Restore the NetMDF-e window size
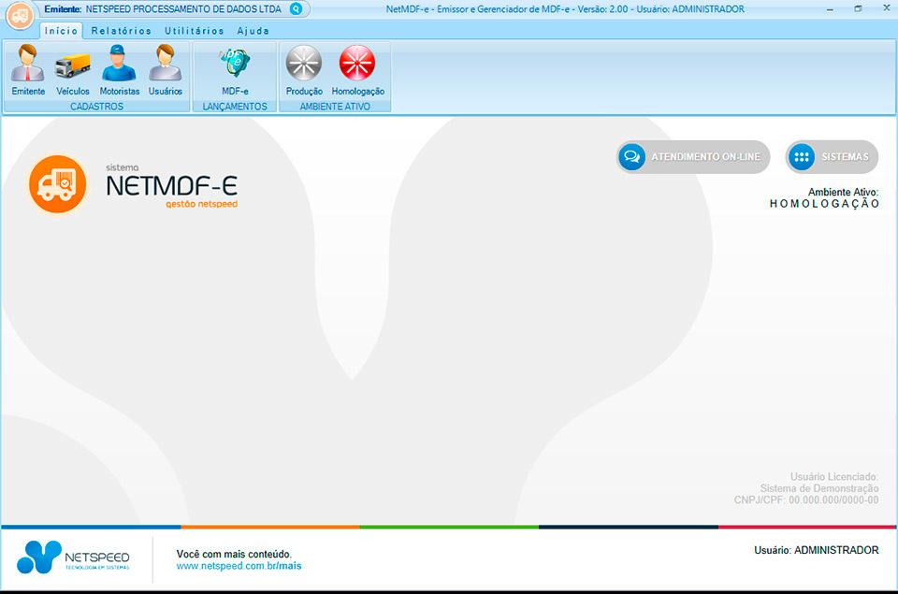 point(858,9)
